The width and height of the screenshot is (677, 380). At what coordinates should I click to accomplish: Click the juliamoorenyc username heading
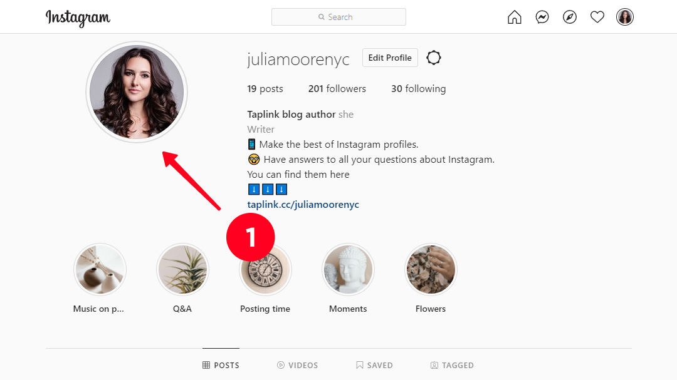click(x=298, y=59)
